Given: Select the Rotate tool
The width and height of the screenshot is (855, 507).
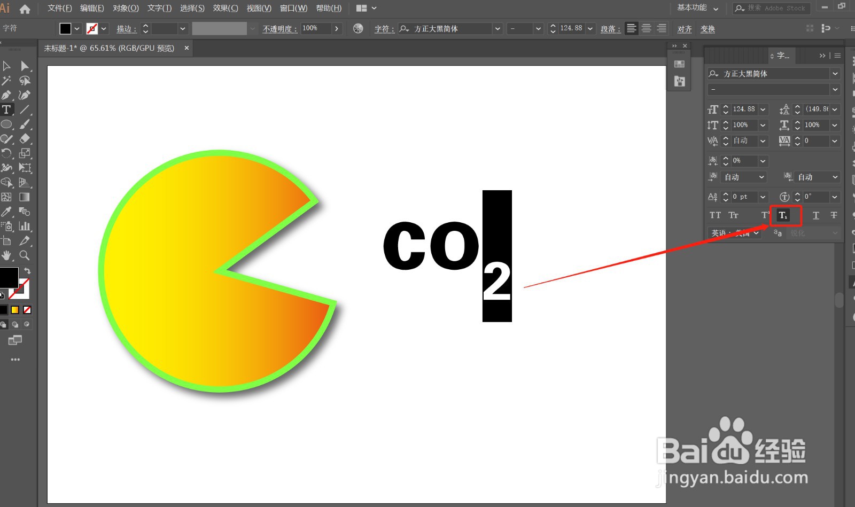Looking at the screenshot, I should point(6,153).
